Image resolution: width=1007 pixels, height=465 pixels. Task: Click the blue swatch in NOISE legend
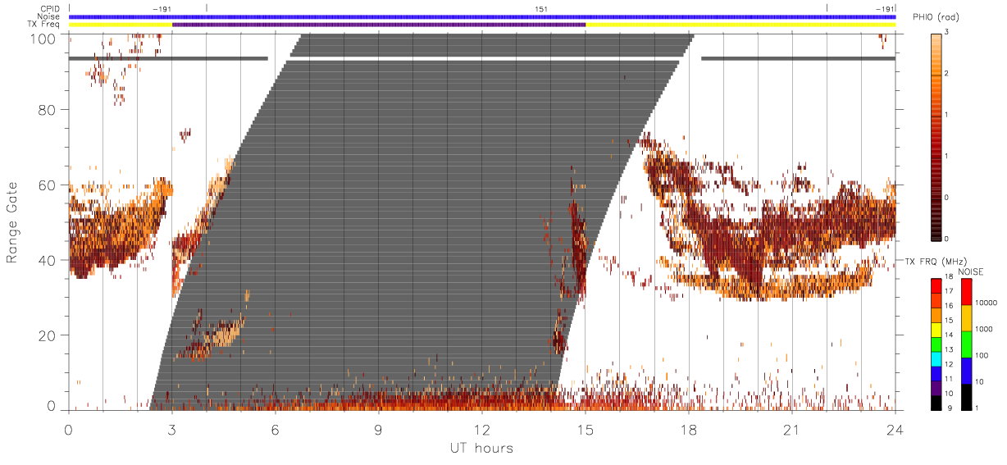(965, 369)
